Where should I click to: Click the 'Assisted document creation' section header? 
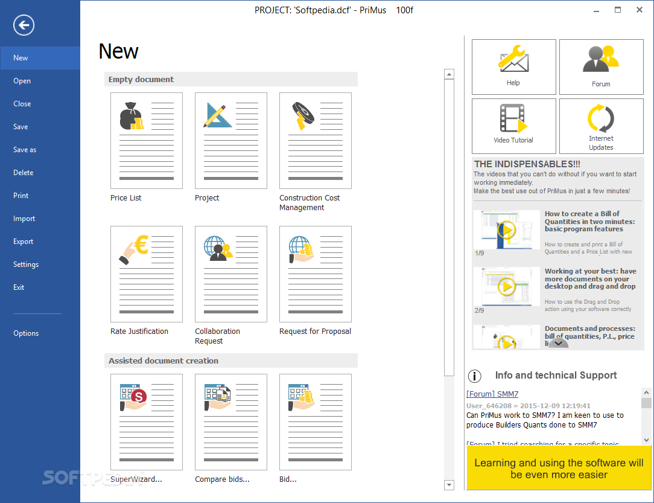coord(230,360)
